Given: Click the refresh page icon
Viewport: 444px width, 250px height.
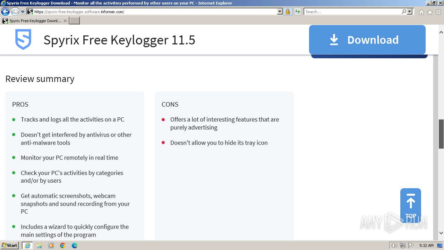Looking at the screenshot, I should 298,12.
